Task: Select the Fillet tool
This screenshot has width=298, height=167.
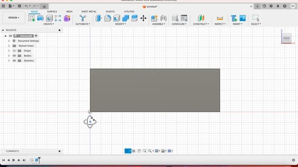Action: pyautogui.click(x=108, y=18)
